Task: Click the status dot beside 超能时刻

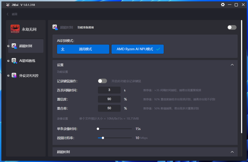Action: pyautogui.click(x=8, y=46)
